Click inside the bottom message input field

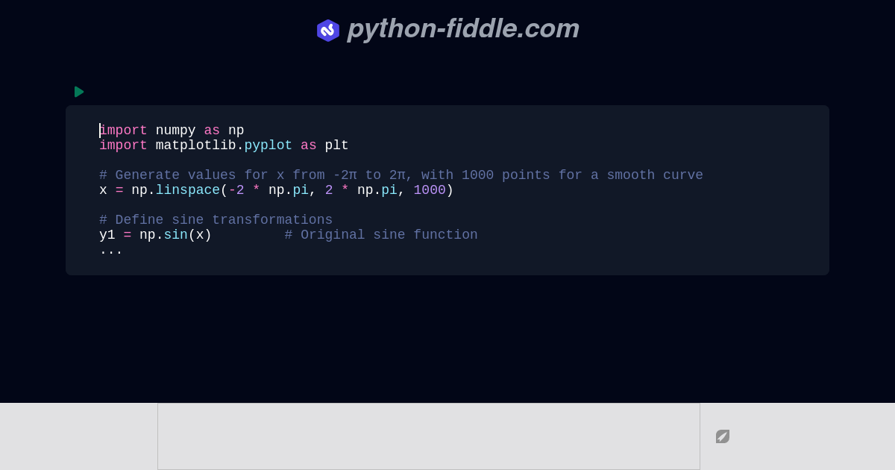pyautogui.click(x=429, y=436)
